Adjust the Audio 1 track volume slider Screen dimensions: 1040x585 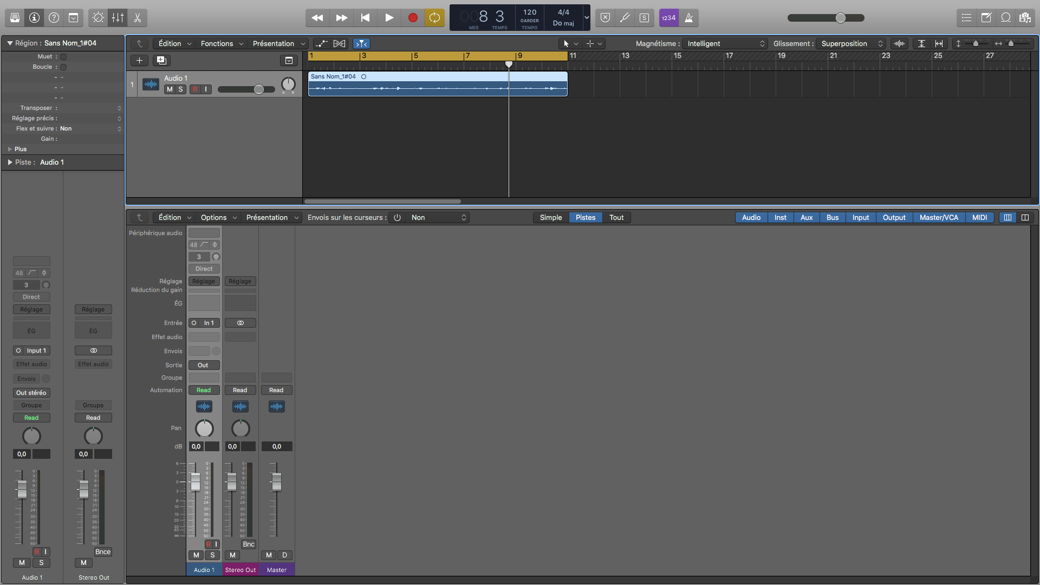(x=259, y=89)
